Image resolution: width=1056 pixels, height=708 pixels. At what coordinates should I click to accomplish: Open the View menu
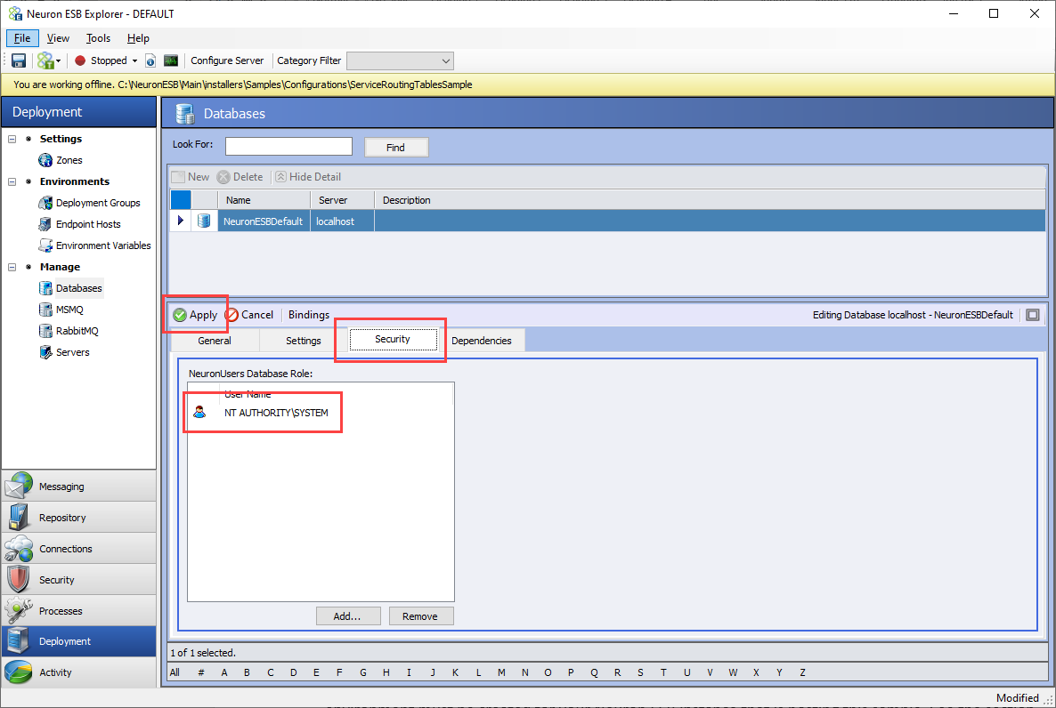coord(58,38)
